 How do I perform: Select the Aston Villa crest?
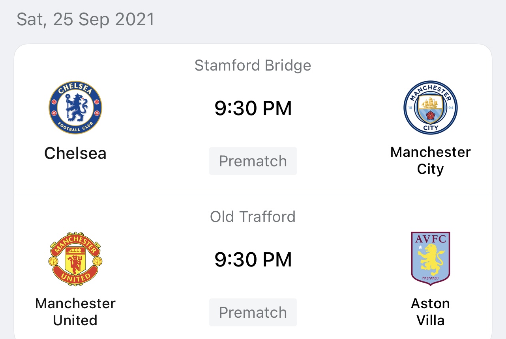coord(430,259)
